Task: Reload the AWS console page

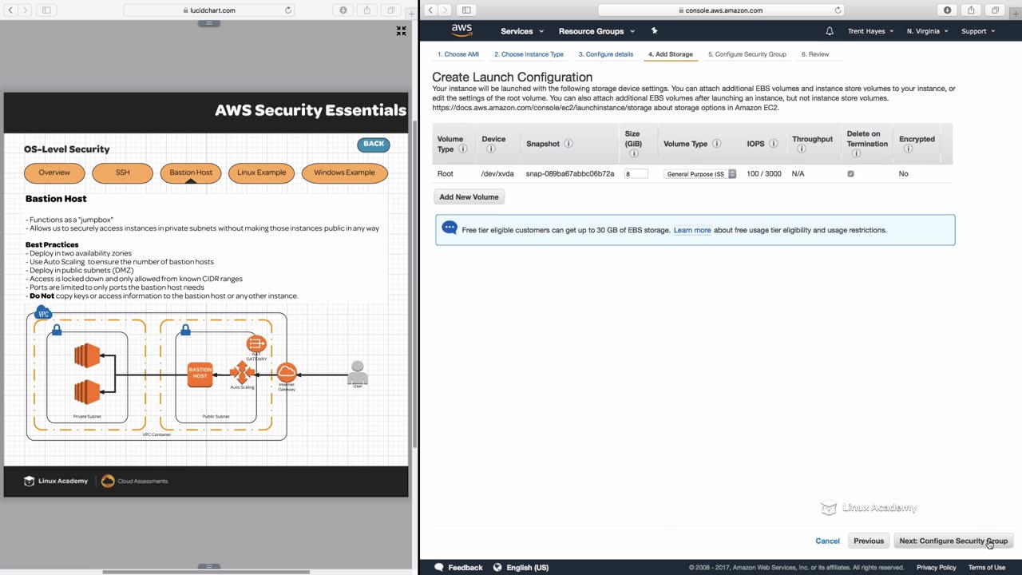Action: [838, 10]
